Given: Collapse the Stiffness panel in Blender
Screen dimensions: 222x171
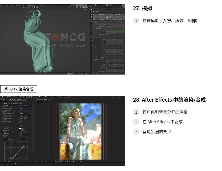Looking at the screenshot, I should [95, 37].
